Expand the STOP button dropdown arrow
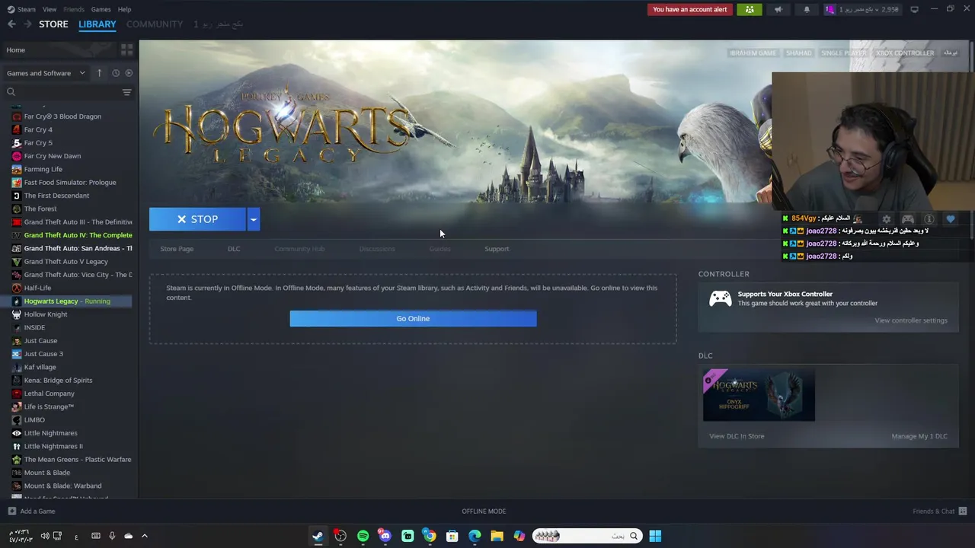This screenshot has height=548, width=975. (x=253, y=219)
